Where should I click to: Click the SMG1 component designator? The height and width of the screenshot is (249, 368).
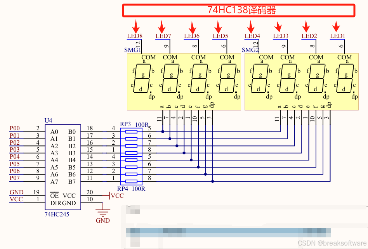point(132,50)
